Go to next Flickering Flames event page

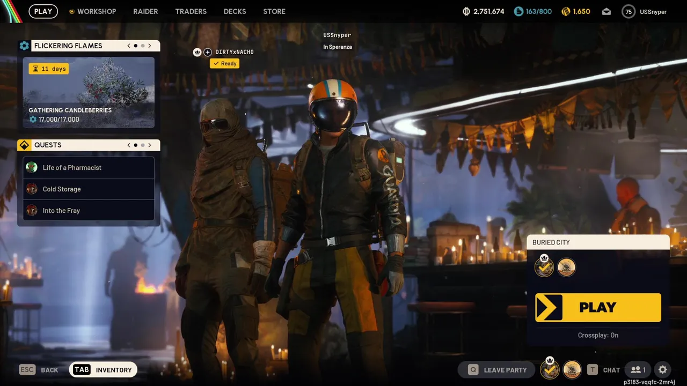150,46
